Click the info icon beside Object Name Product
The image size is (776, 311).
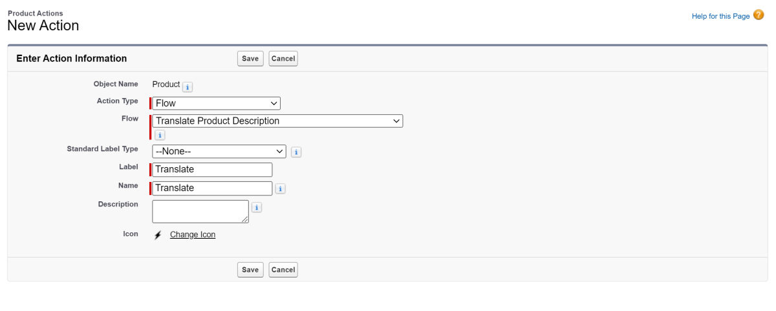188,87
